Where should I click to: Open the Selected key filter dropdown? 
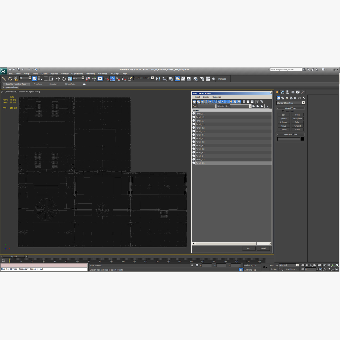tap(289, 265)
